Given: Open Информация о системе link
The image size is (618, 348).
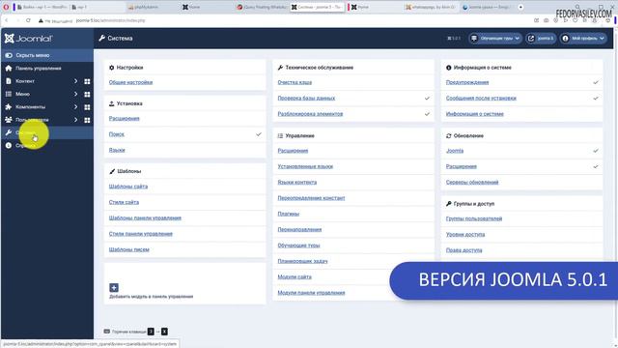Looking at the screenshot, I should coord(474,114).
